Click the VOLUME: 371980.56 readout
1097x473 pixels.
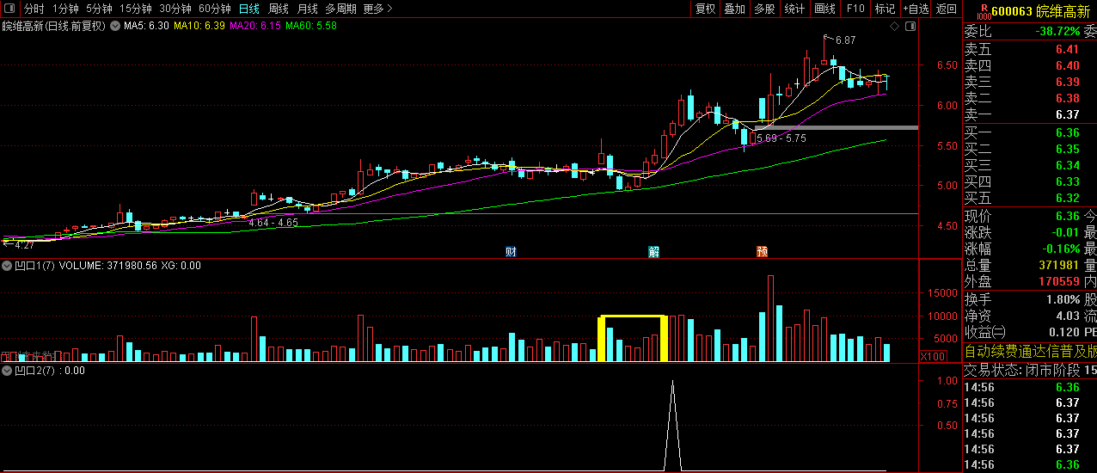(107, 266)
